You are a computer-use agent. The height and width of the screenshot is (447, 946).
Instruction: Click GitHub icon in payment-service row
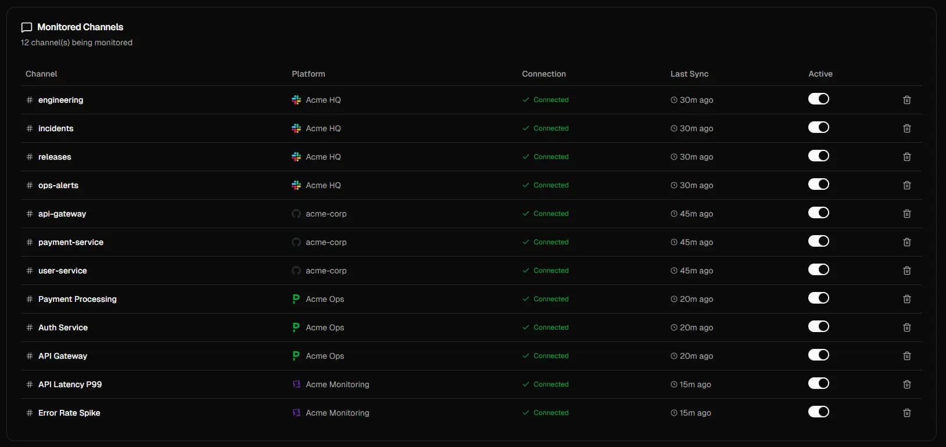[296, 242]
